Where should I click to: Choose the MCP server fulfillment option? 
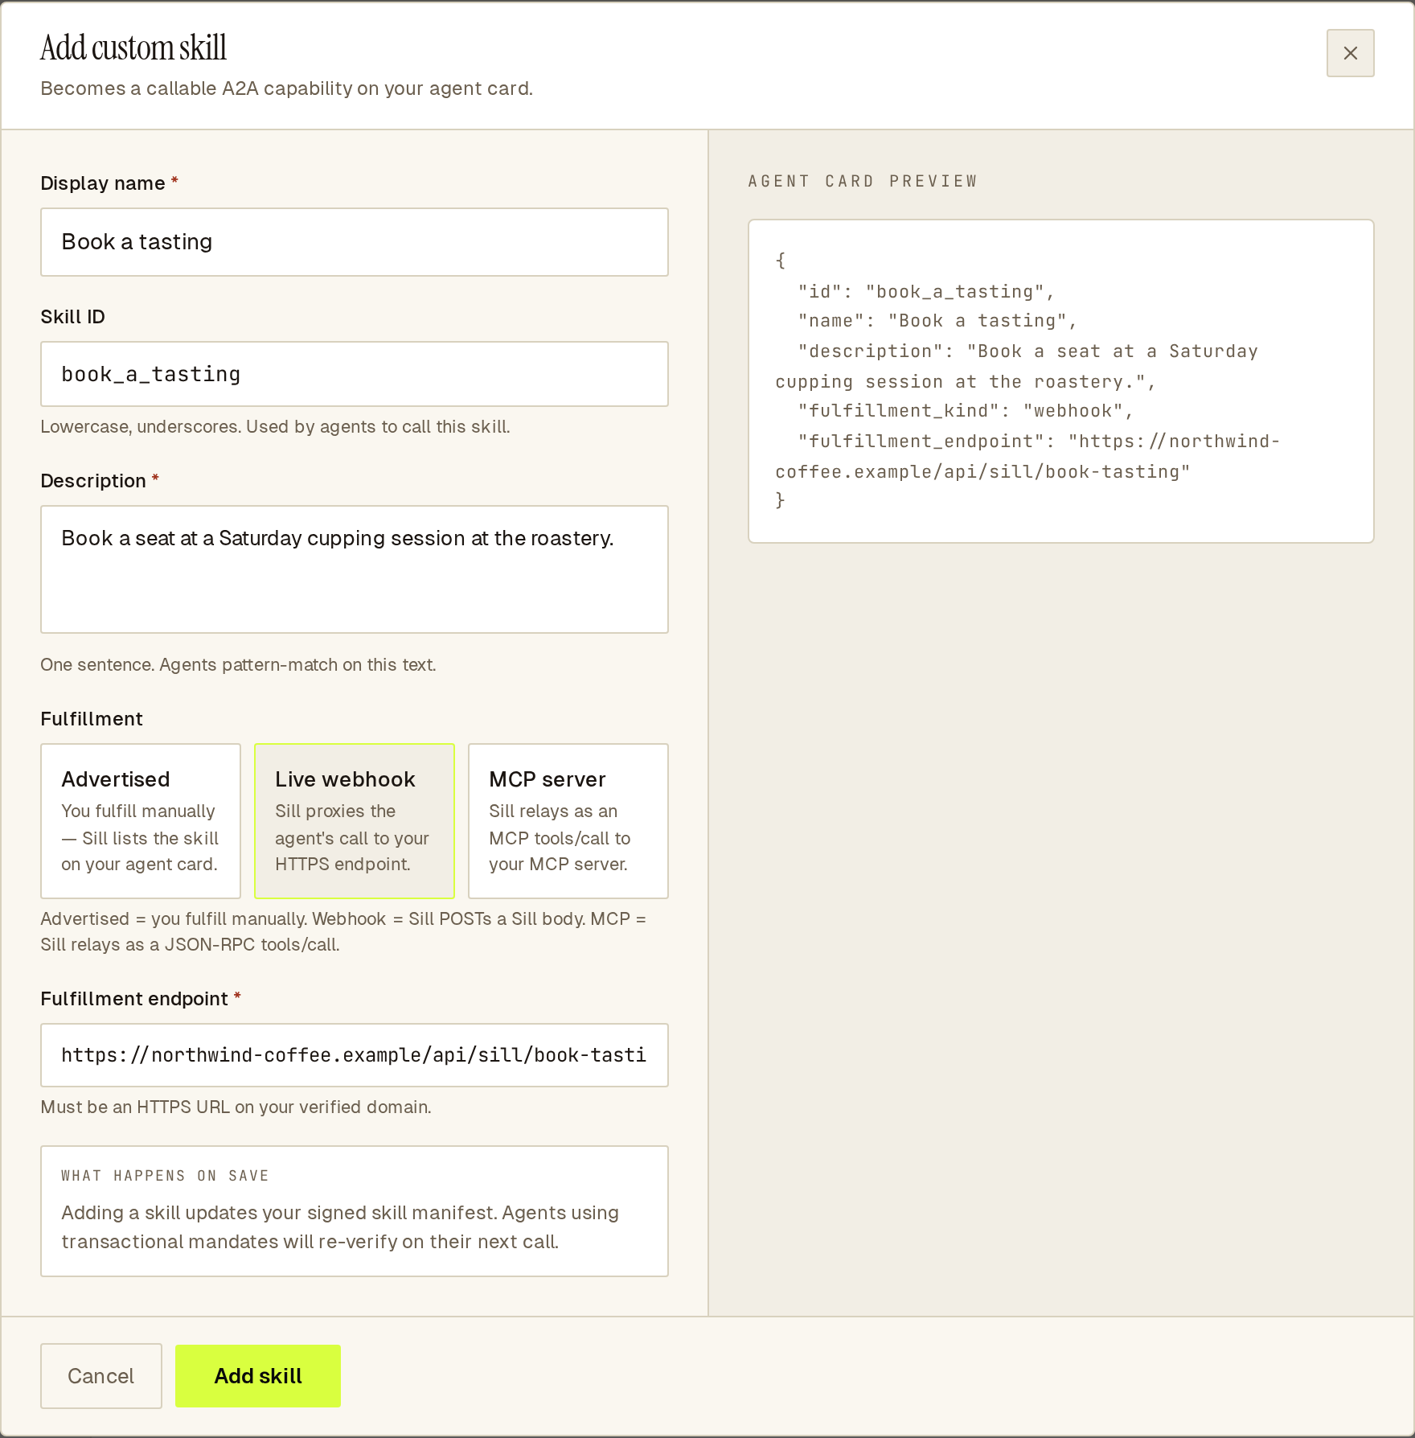tap(568, 821)
